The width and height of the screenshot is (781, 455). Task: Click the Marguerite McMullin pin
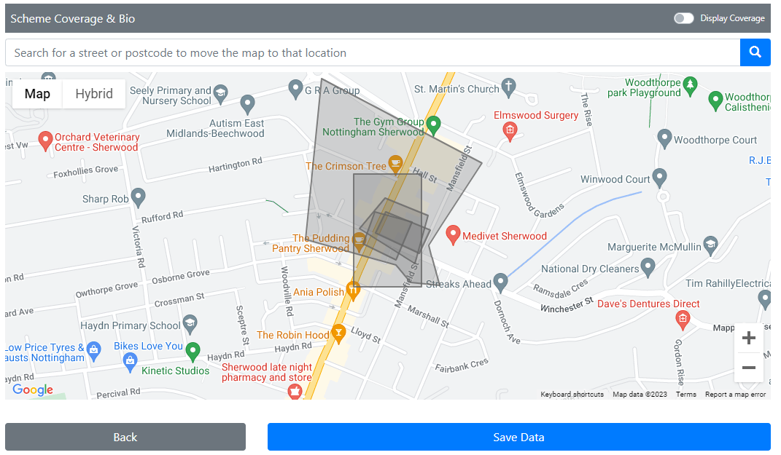point(710,245)
